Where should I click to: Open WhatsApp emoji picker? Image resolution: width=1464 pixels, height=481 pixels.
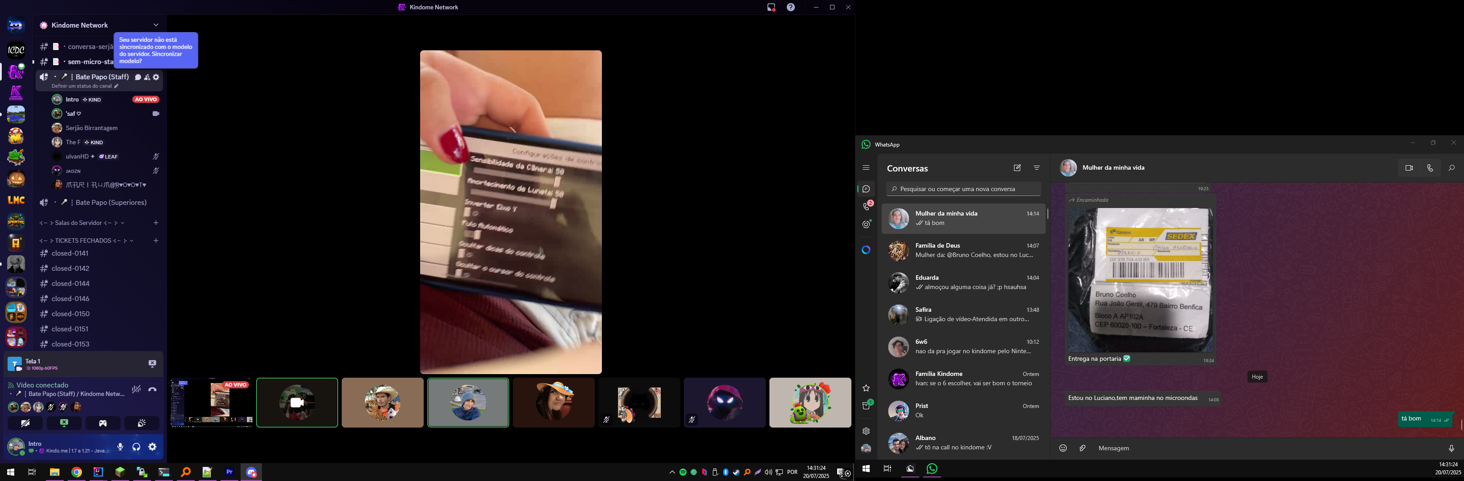[x=1063, y=448]
